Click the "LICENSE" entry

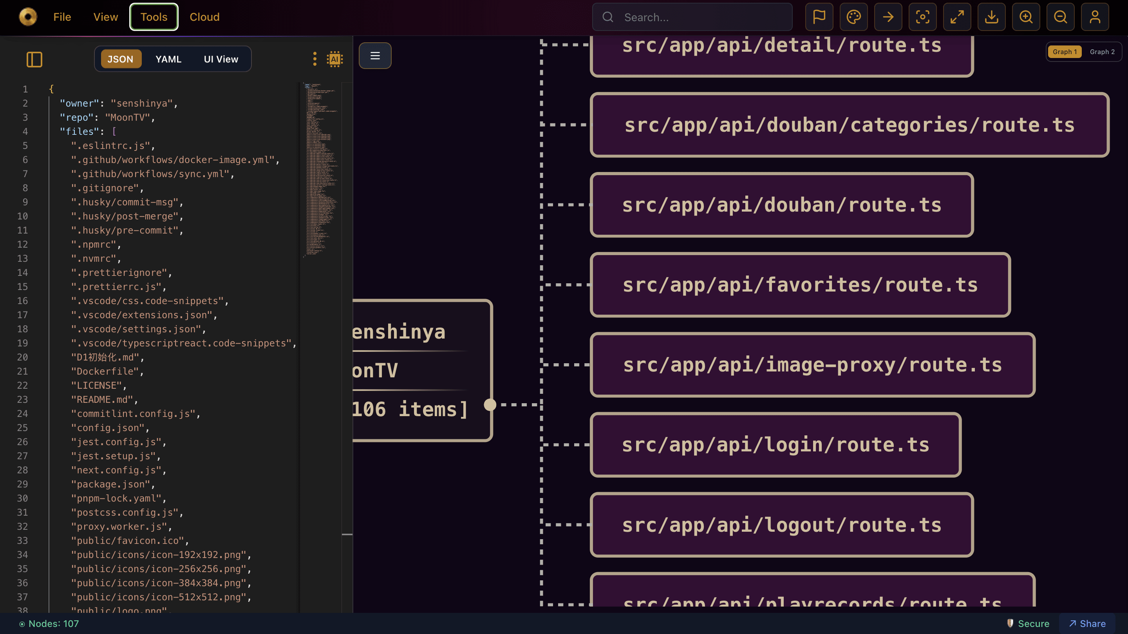(x=99, y=385)
